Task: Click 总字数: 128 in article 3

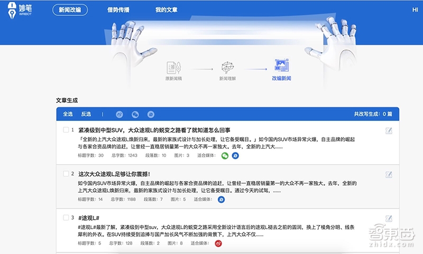Action: point(121,243)
